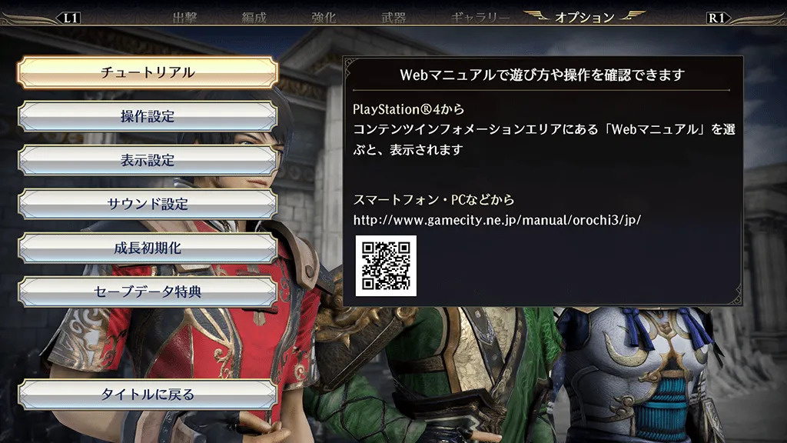Choose the 成長初期化 option
787x443 pixels.
pos(148,248)
